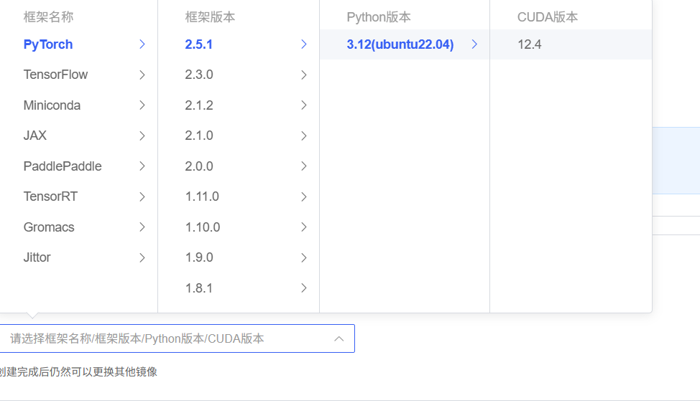Open the 1.8.1 version submenu arrow

pos(303,288)
